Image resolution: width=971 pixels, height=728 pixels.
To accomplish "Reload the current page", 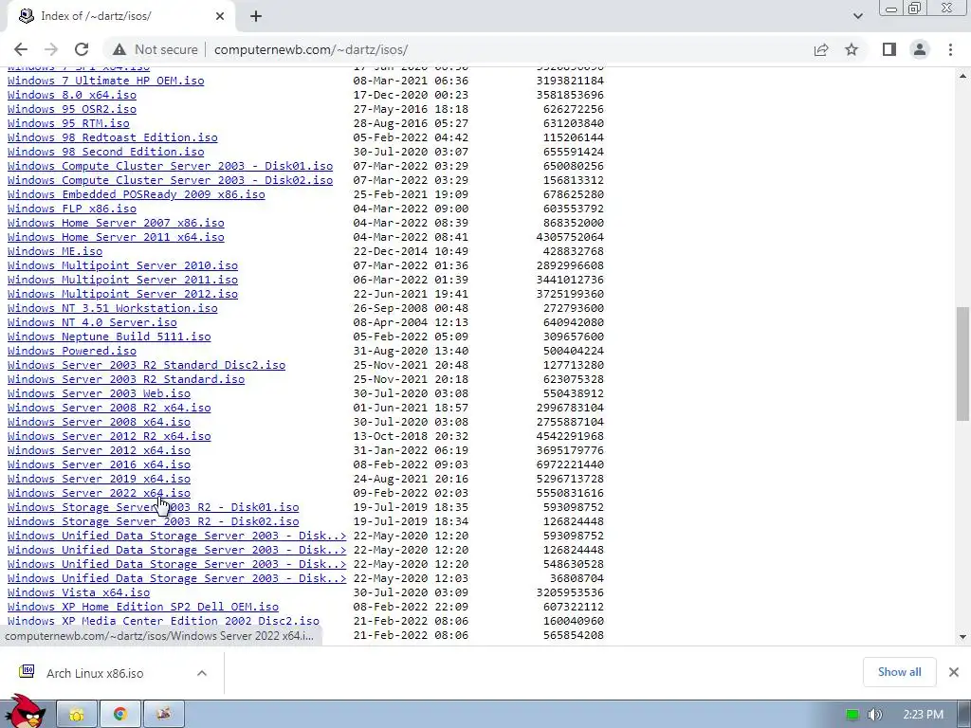I will pyautogui.click(x=82, y=49).
